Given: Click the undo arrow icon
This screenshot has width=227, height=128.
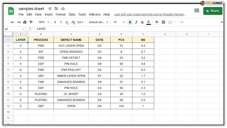Looking at the screenshot, I should click(x=12, y=22).
